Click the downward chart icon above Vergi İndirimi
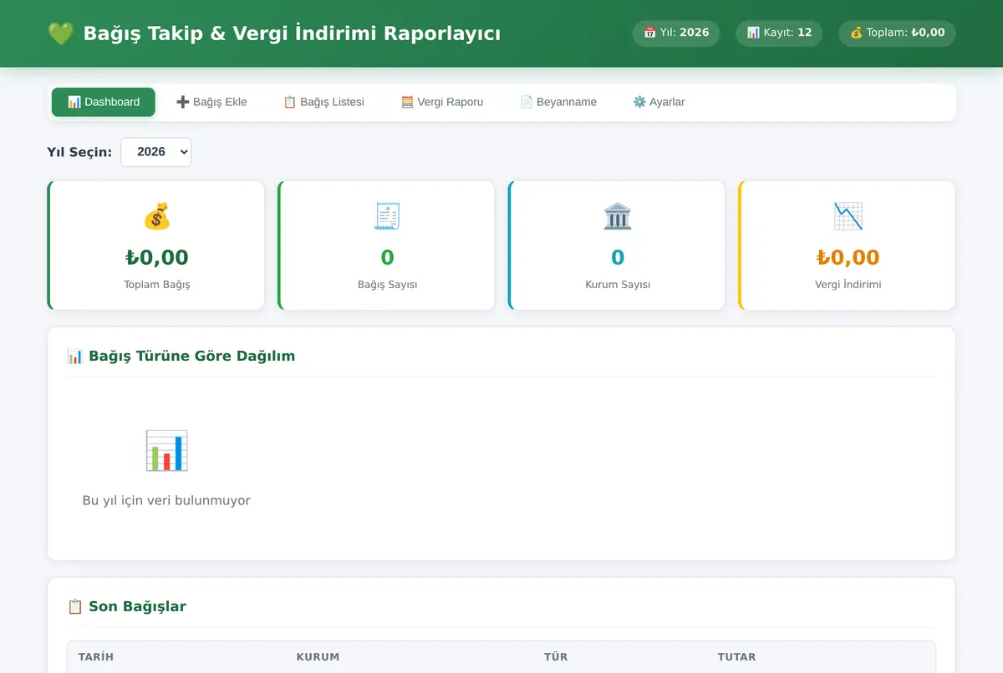1003x673 pixels. tap(848, 216)
